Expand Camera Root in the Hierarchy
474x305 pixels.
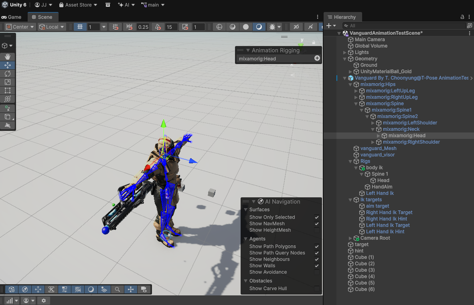click(350, 238)
